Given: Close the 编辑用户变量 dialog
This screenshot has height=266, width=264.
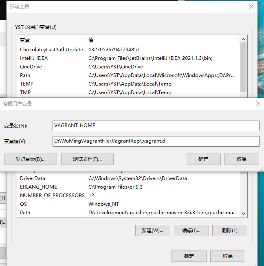Looking at the screenshot, I should 258,103.
